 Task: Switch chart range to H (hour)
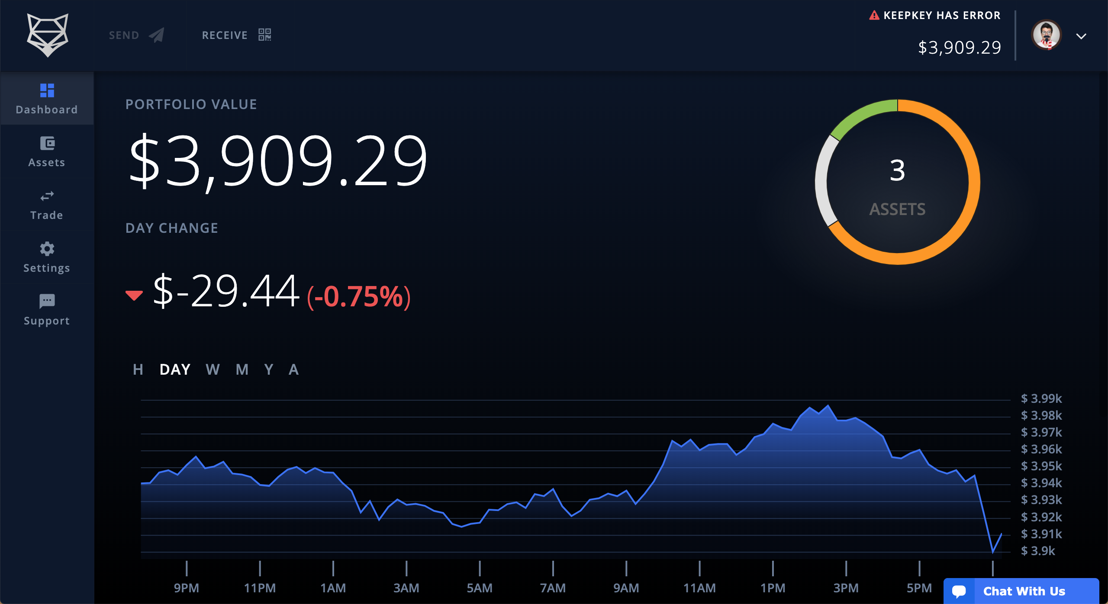coord(138,369)
